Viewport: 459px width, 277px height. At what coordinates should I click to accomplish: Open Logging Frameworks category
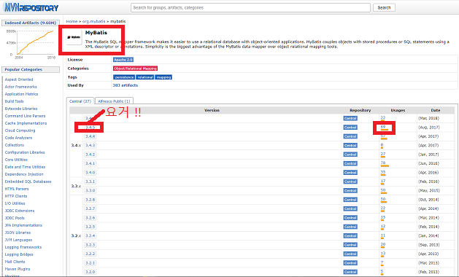(23, 247)
